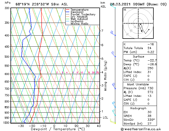Click the wind barb at 500 hPa level
Screen dimensions: 169x131
tap(113, 54)
